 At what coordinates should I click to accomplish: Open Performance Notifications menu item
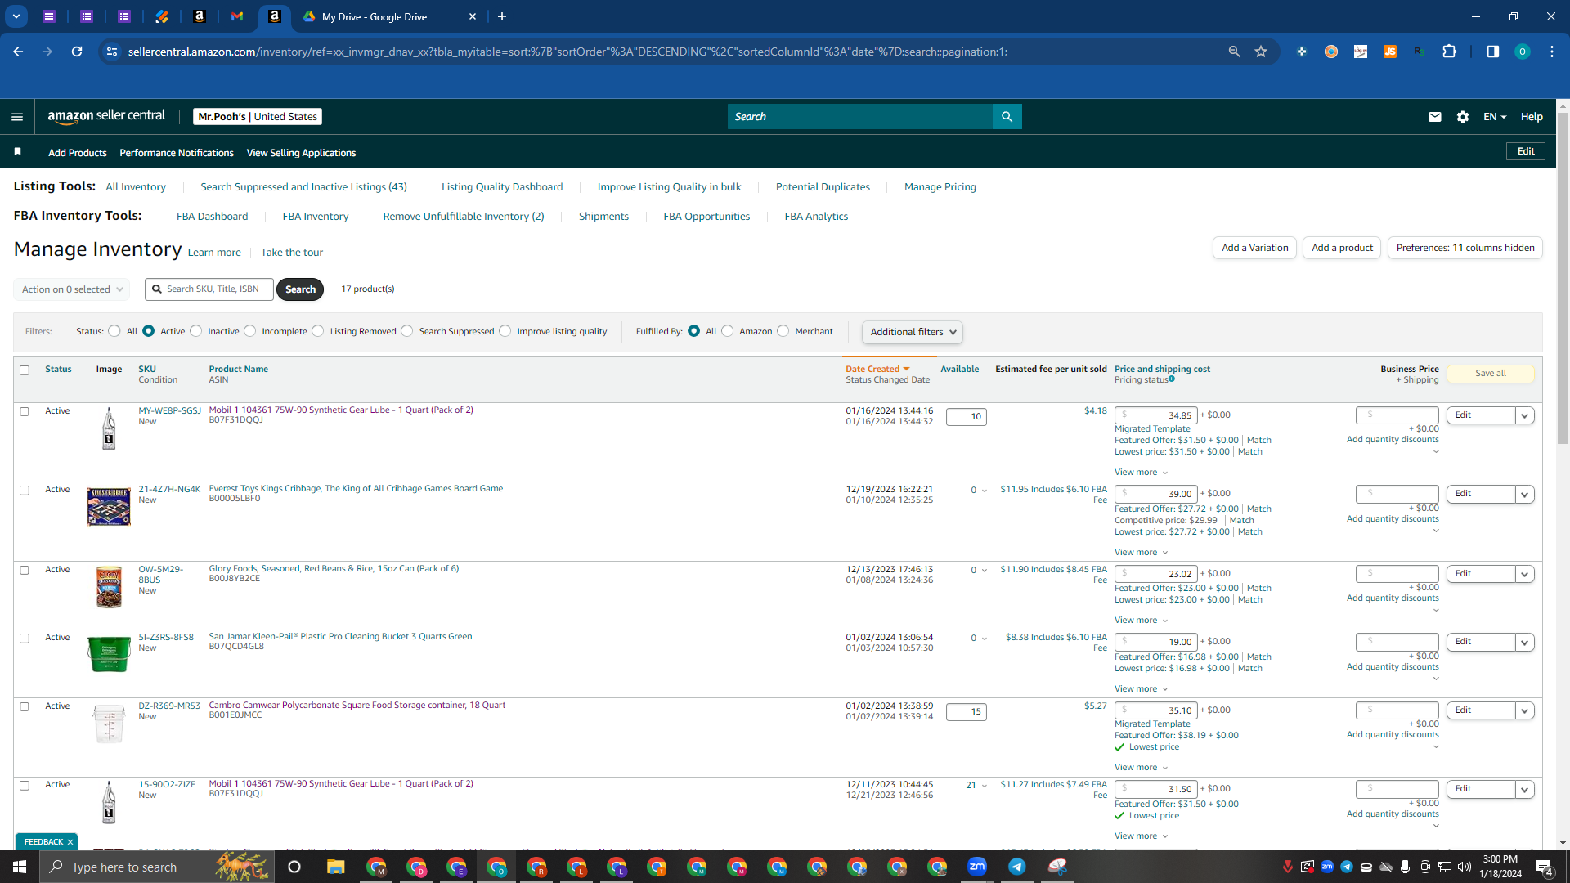[177, 153]
